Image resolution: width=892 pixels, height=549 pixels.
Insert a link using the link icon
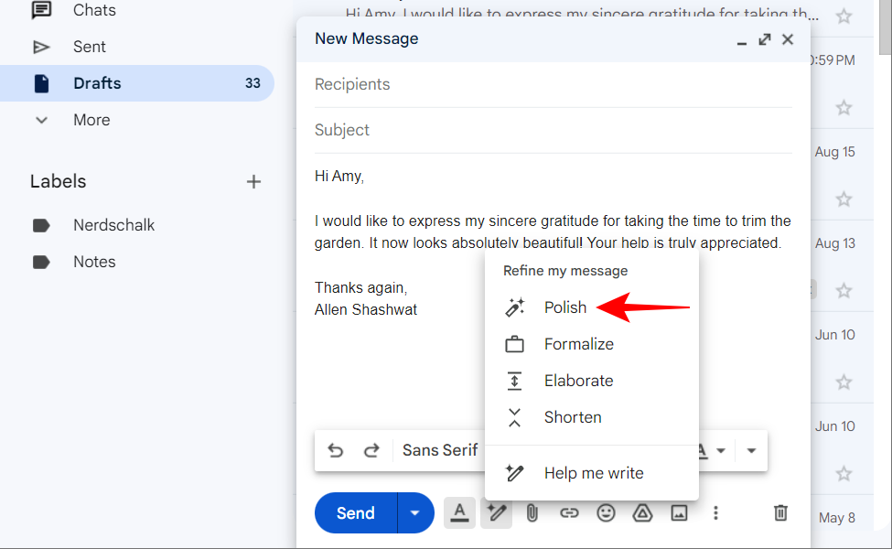[x=569, y=513]
